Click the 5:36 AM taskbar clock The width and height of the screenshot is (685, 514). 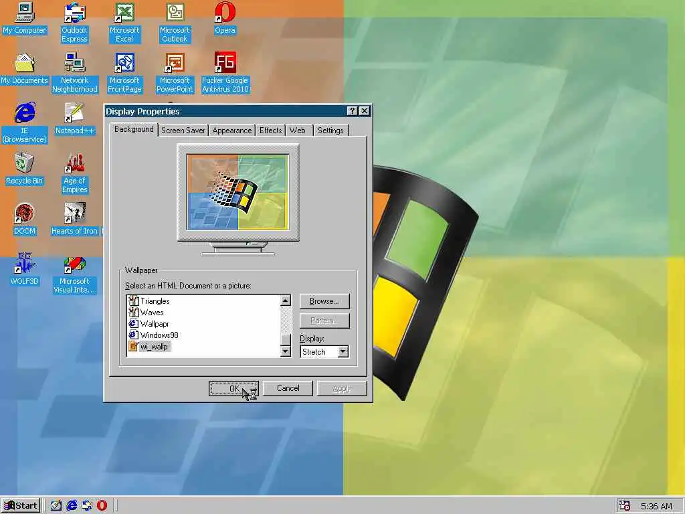pos(656,506)
